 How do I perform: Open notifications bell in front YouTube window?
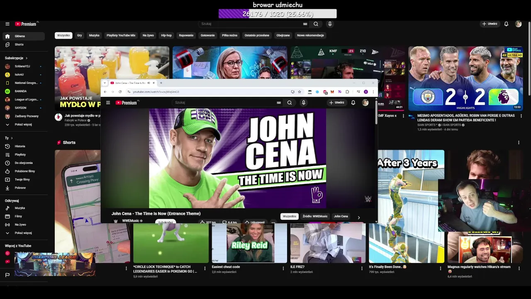pyautogui.click(x=353, y=103)
